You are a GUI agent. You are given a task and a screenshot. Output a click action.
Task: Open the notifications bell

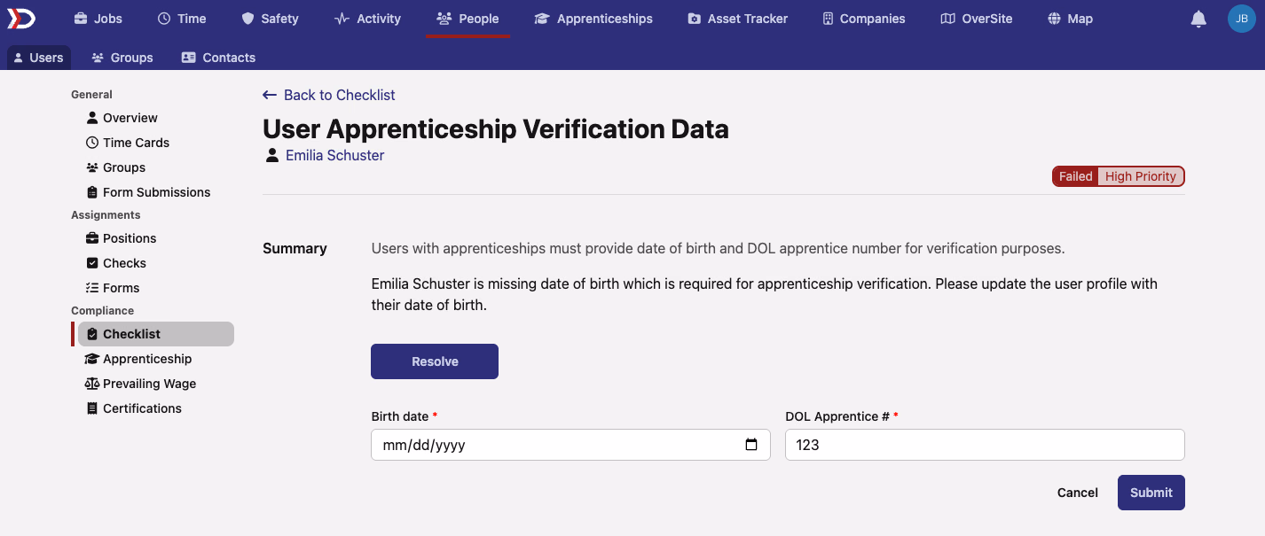[1198, 19]
